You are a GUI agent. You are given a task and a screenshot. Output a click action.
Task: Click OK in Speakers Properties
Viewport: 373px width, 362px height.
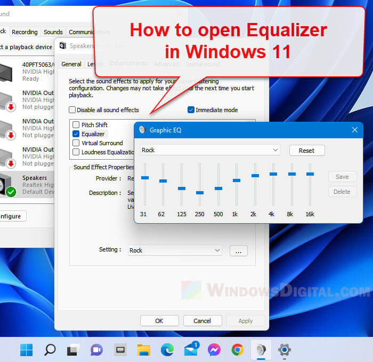[159, 321]
